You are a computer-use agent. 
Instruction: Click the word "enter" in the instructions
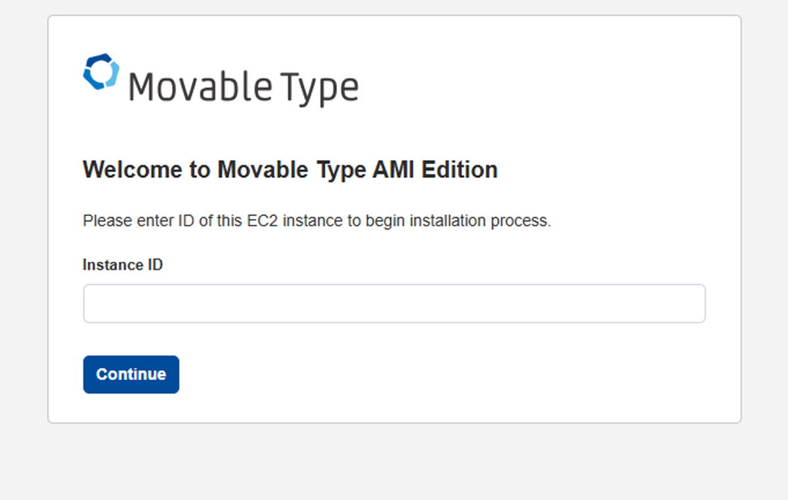(x=155, y=221)
